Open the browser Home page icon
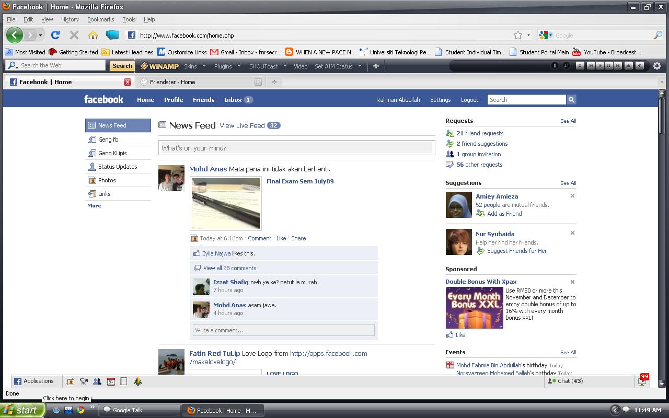Screen dimensions: 669x418 pyautogui.click(x=93, y=35)
